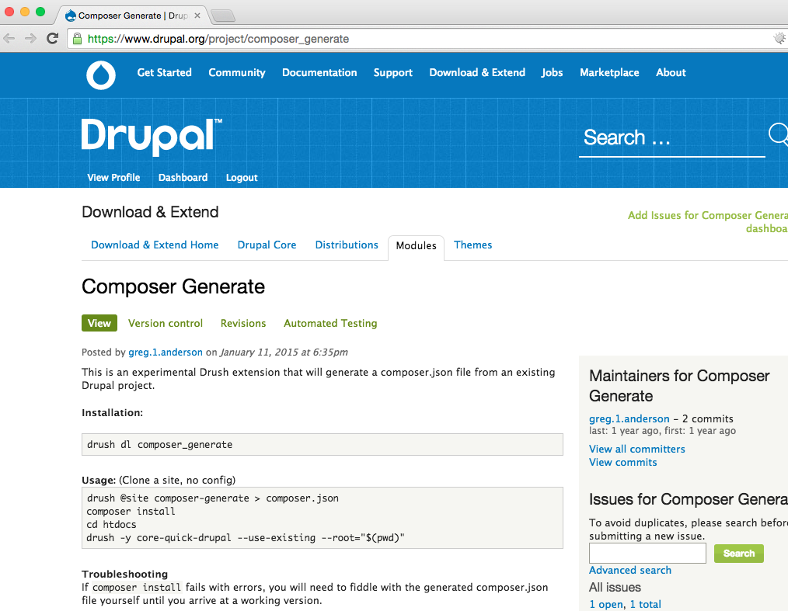The image size is (788, 611).
Task: Click the extension icon in address bar
Action: [x=779, y=38]
